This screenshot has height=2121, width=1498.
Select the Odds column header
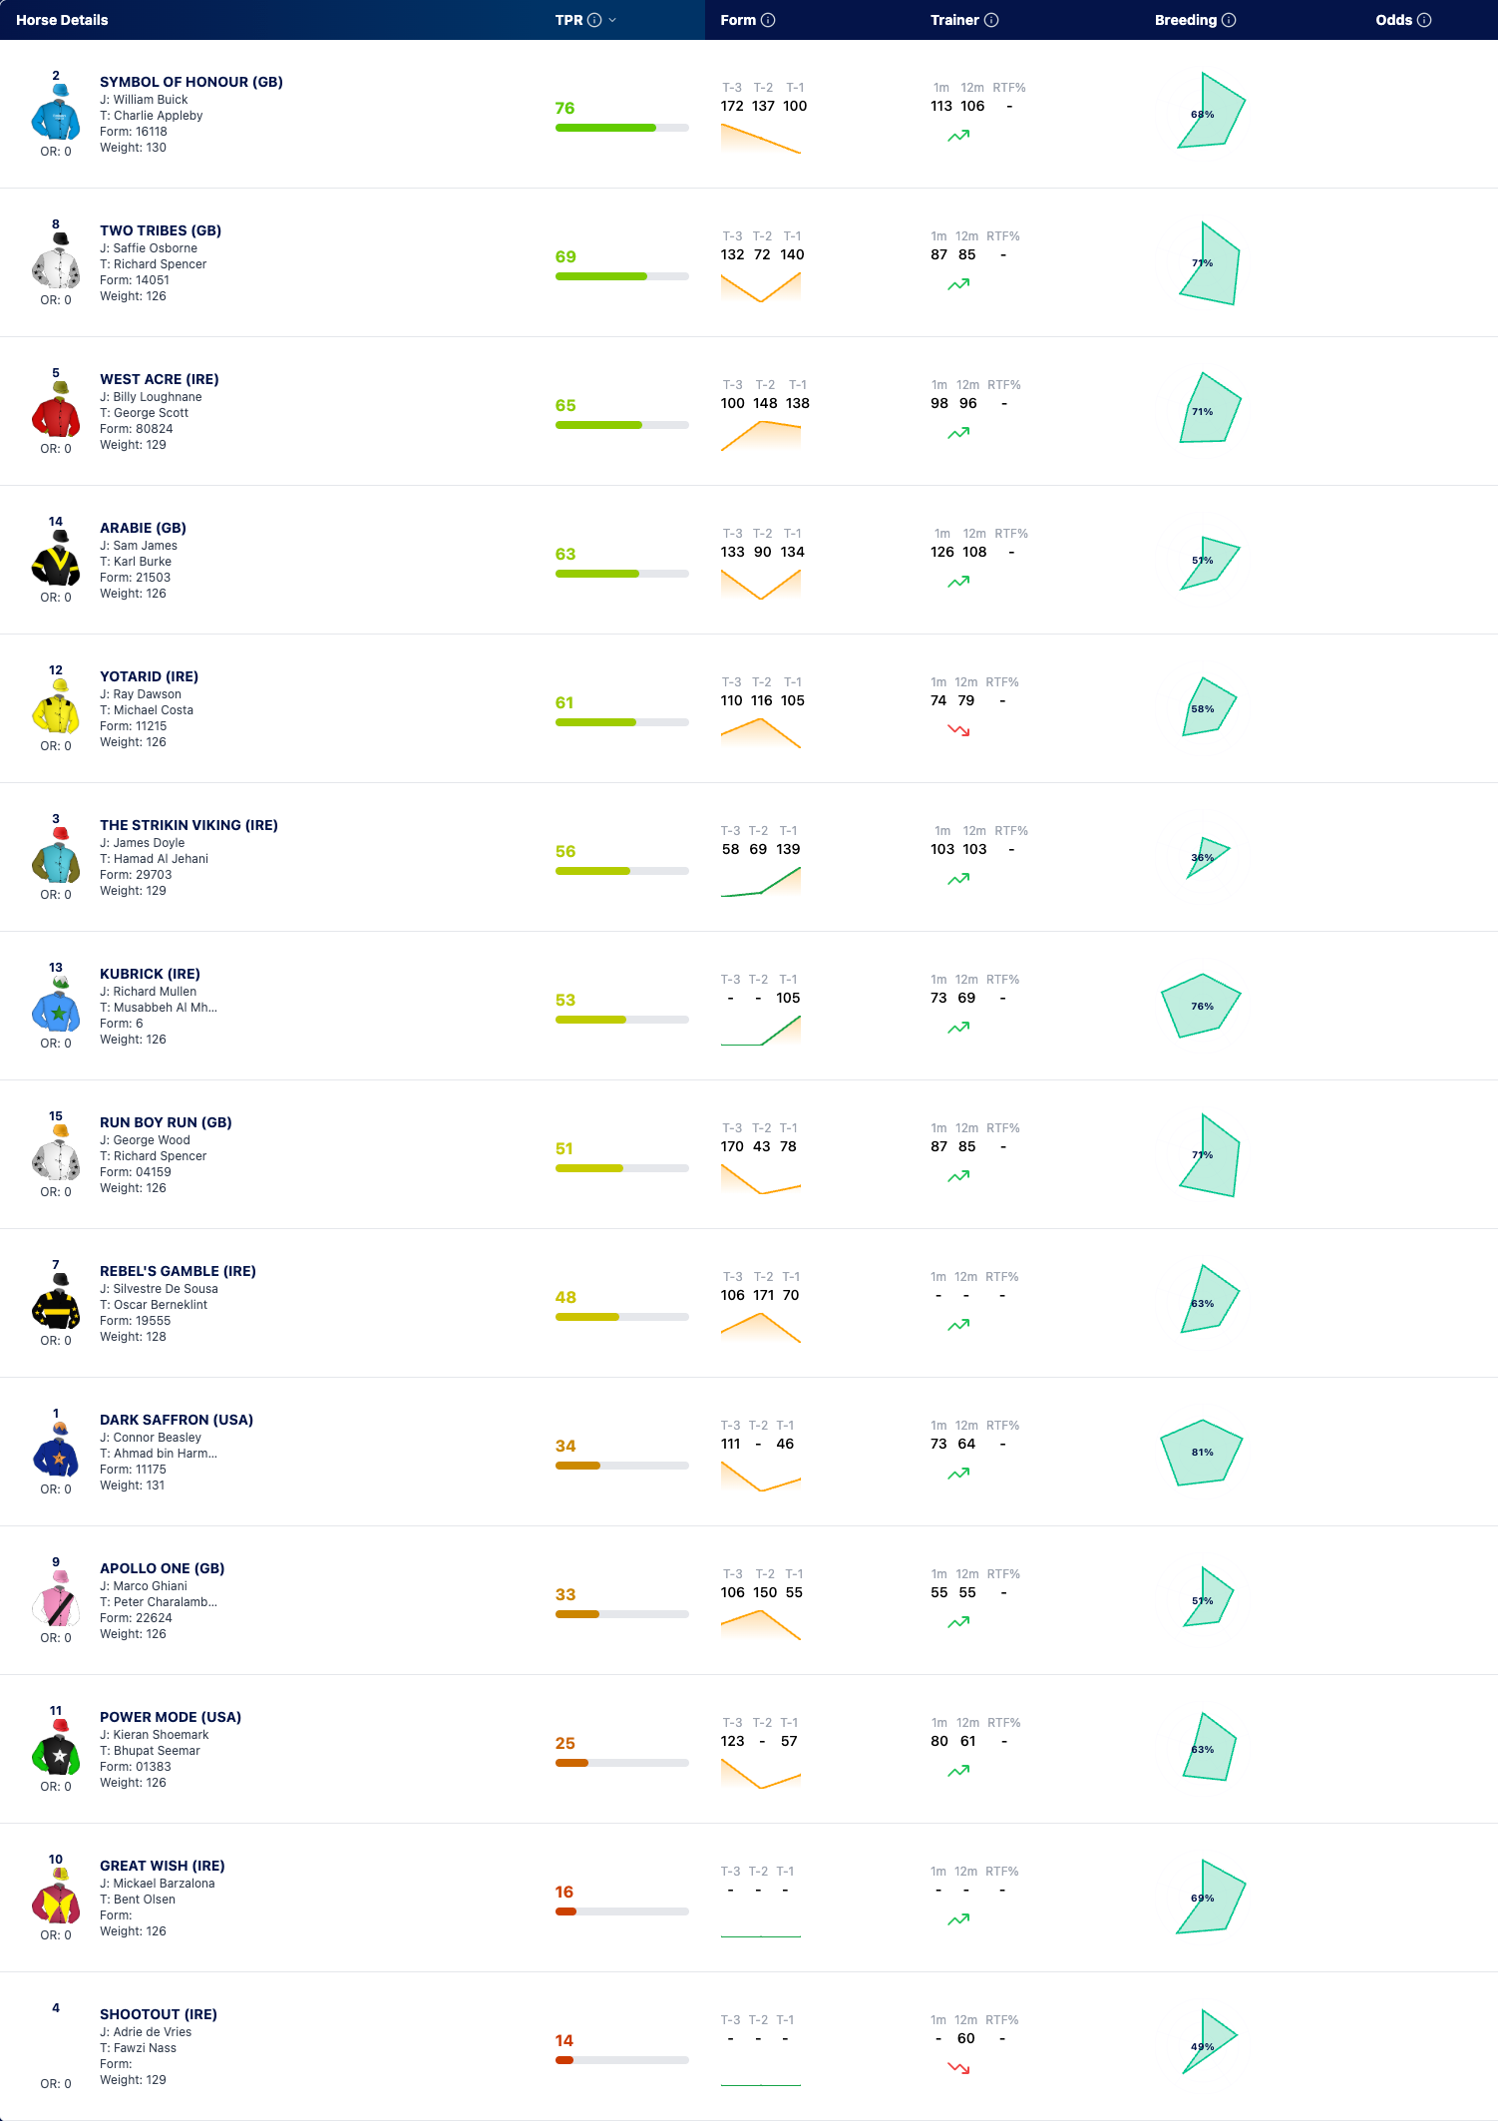(x=1393, y=20)
